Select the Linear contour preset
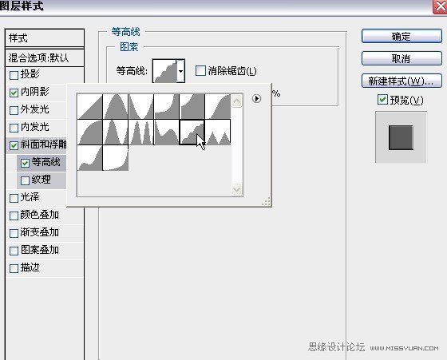 click(89, 106)
